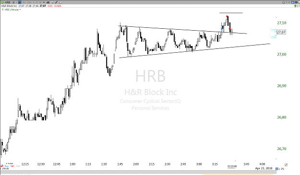The image size is (300, 175).
Task: Click the blue 'Sr' button top right
Action: (292, 2)
